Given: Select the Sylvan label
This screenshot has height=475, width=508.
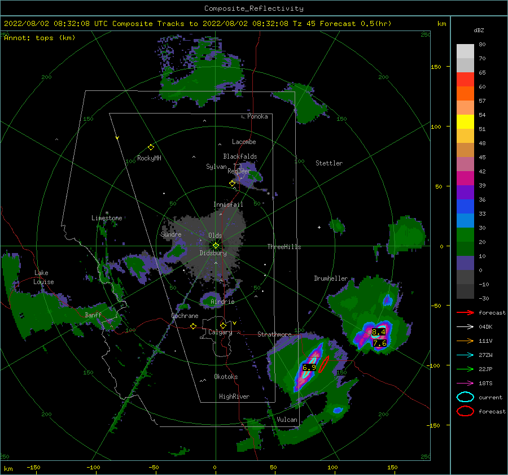Looking at the screenshot, I should [x=216, y=167].
